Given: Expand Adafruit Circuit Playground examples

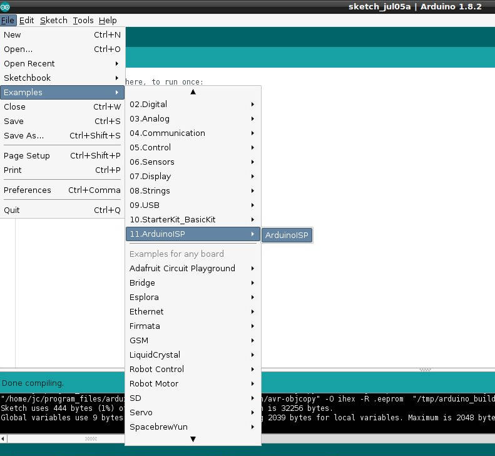Looking at the screenshot, I should click(193, 269).
